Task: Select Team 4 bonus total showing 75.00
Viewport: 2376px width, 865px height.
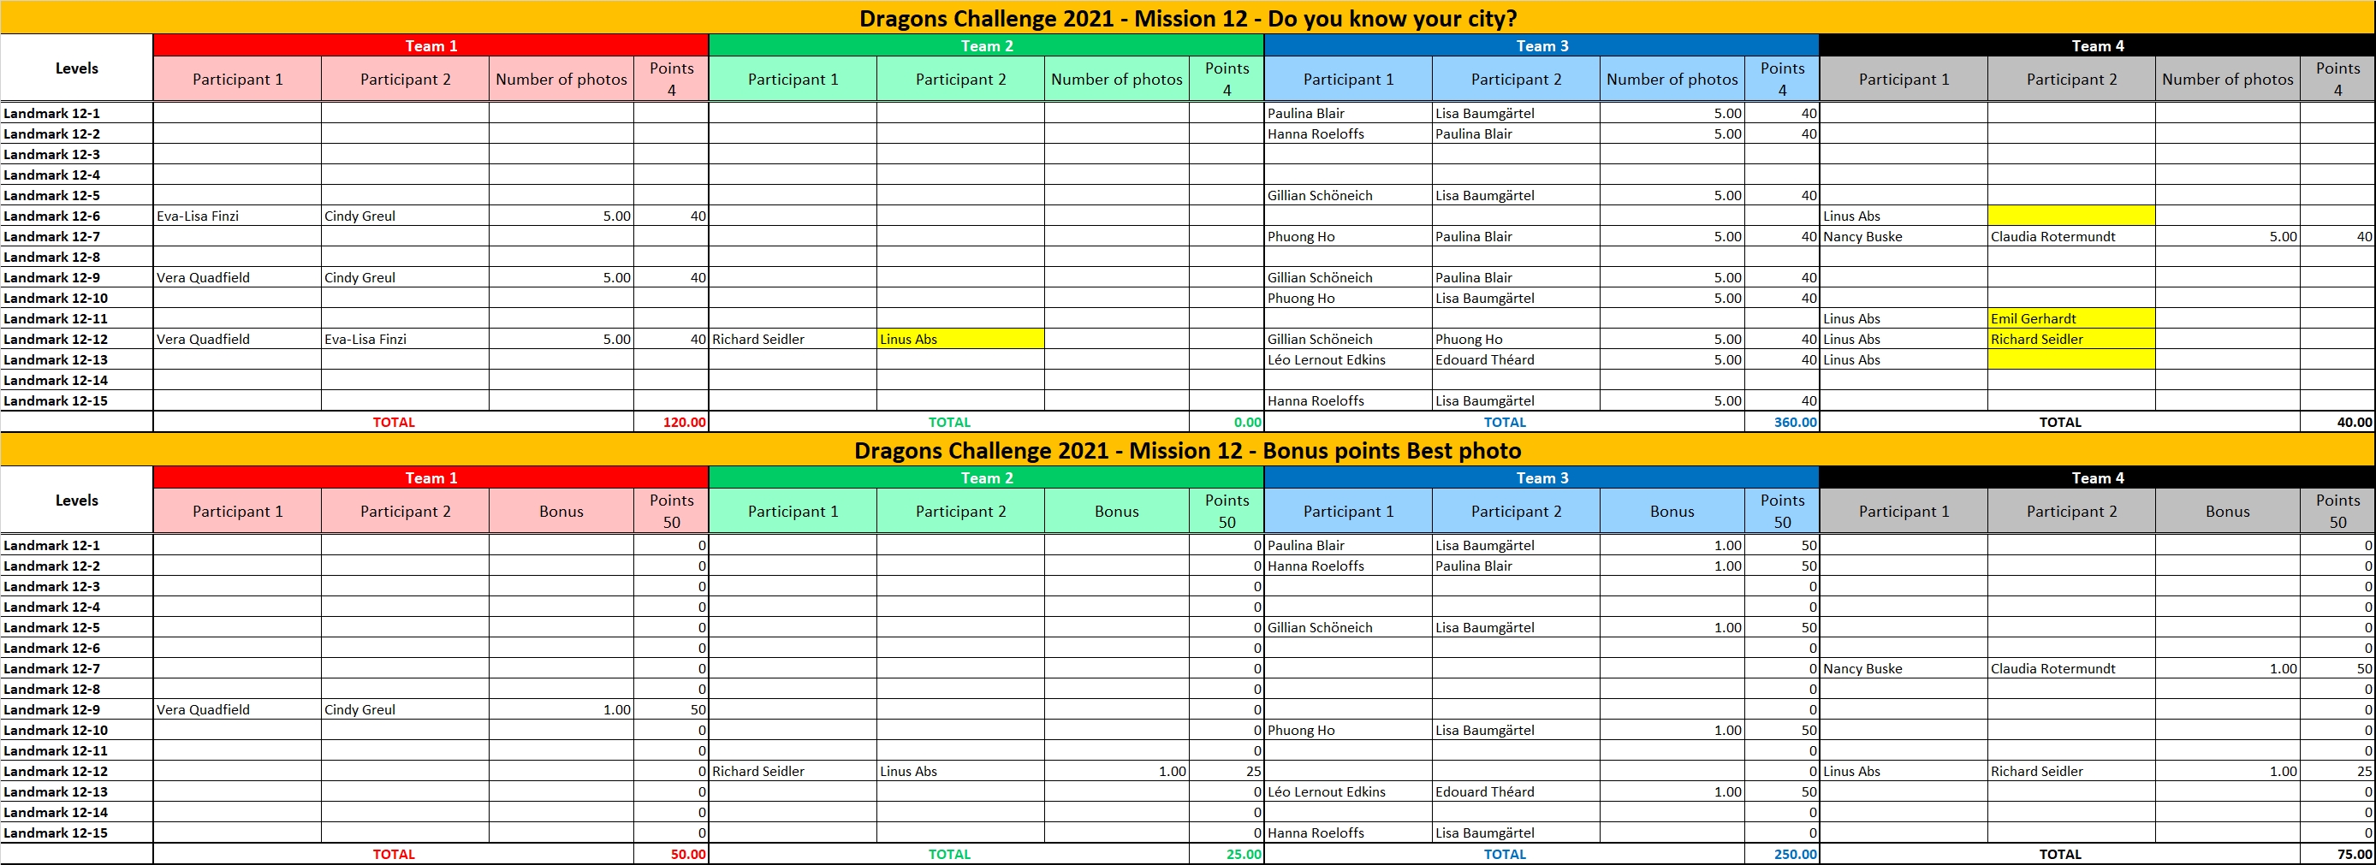Action: tap(2337, 854)
